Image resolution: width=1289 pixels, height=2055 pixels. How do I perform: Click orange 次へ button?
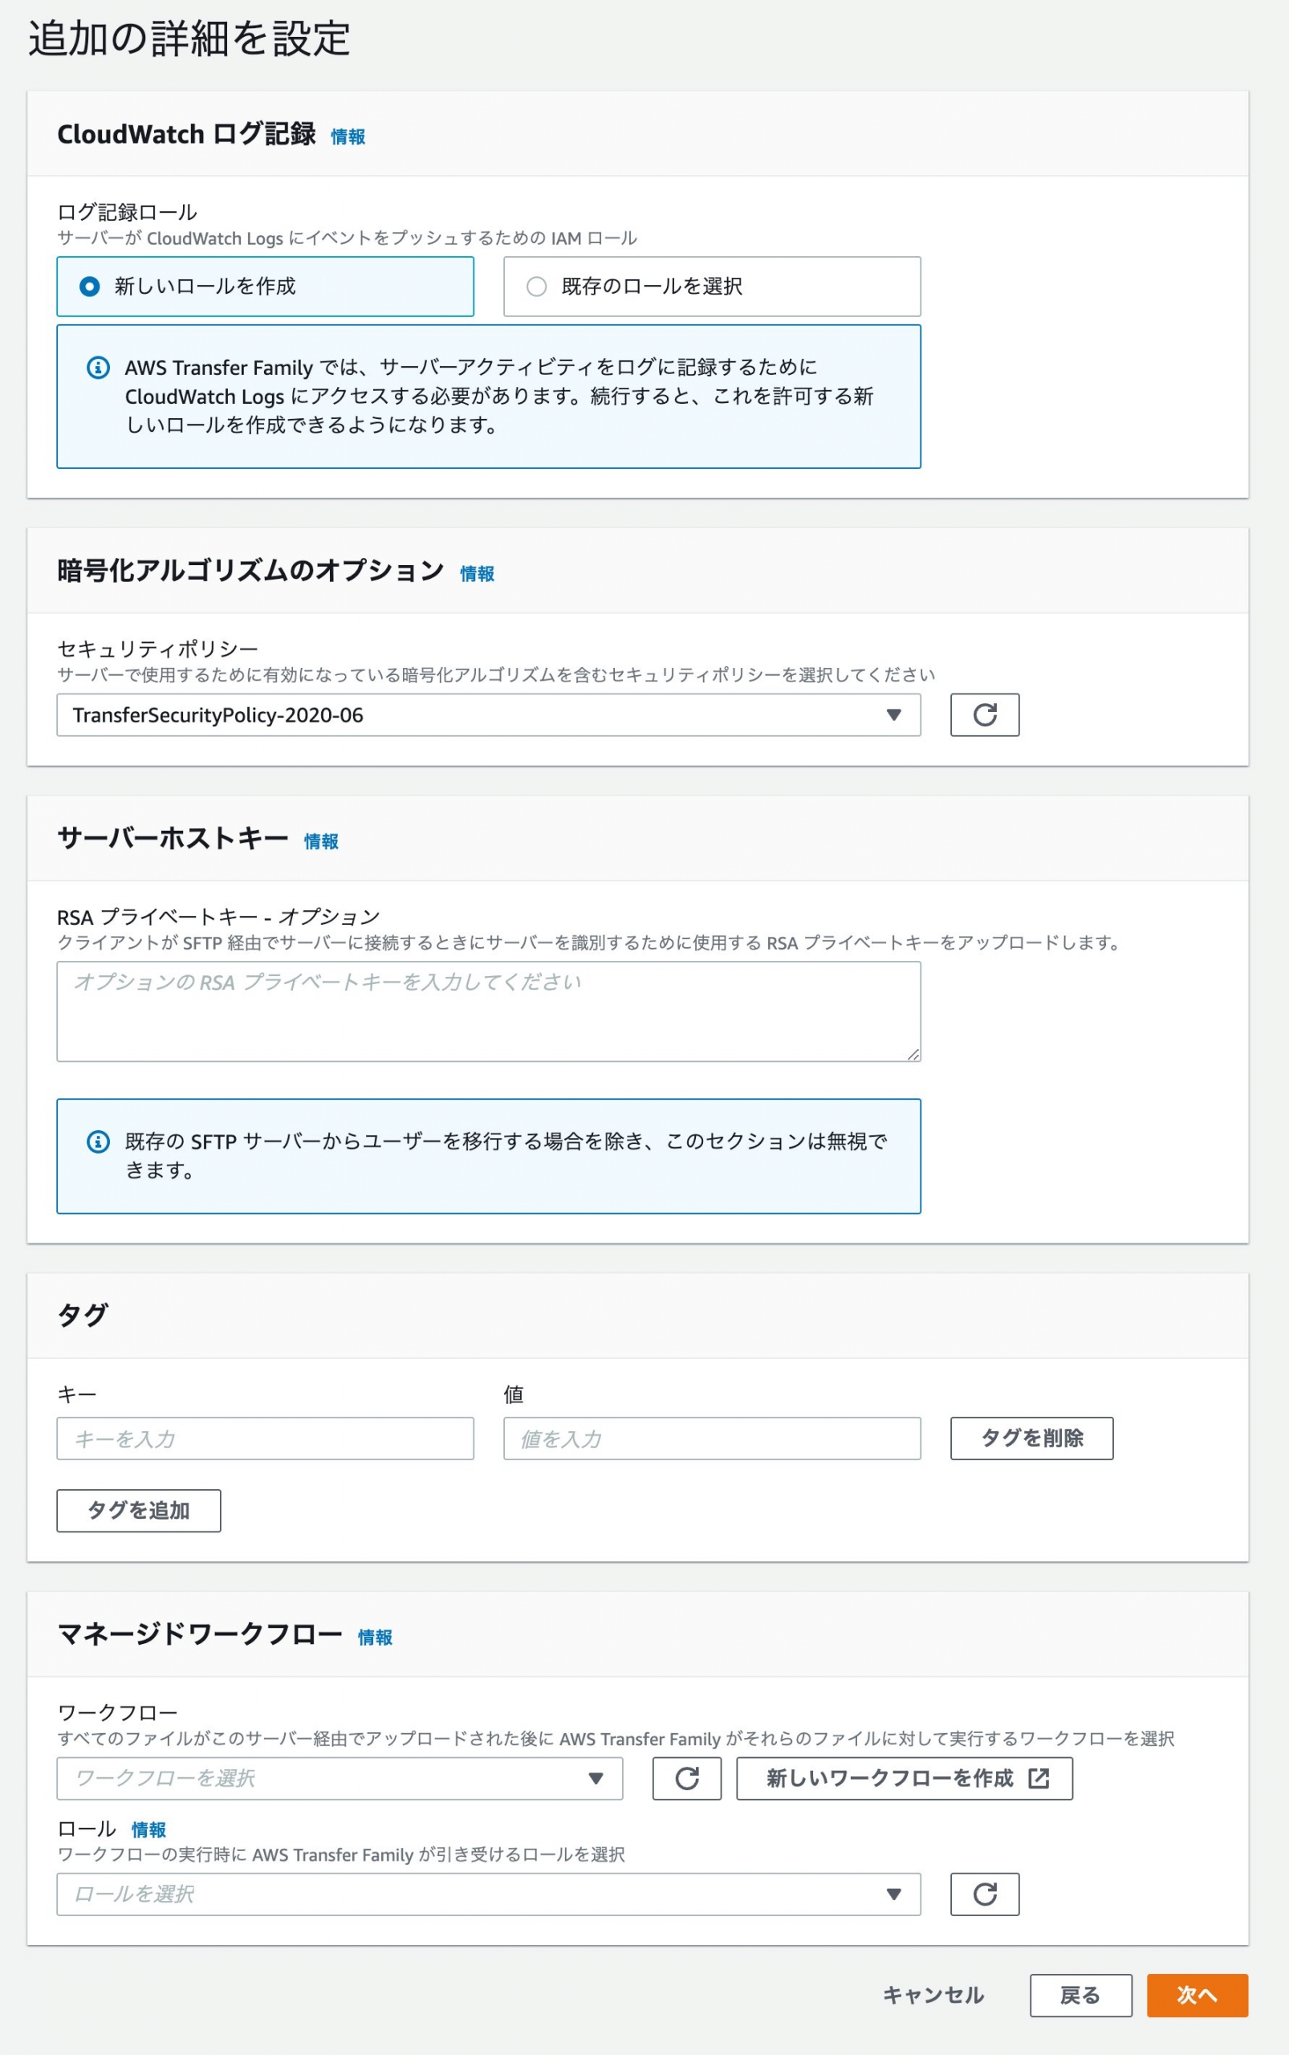tap(1197, 1995)
